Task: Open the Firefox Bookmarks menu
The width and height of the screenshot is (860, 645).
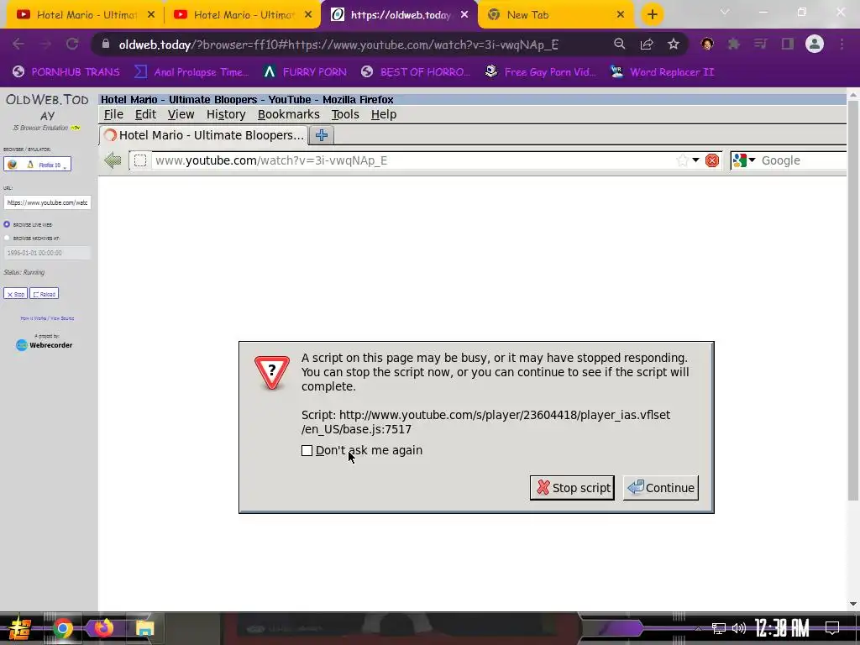Action: click(289, 114)
